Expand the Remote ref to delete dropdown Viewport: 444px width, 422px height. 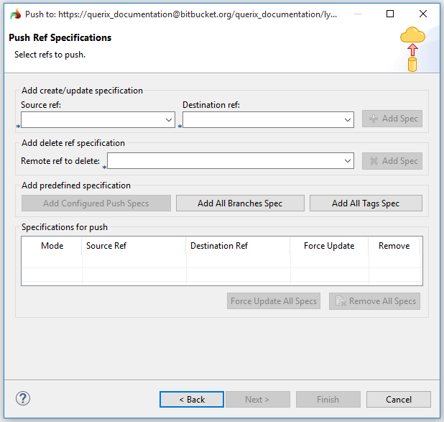[x=348, y=161]
